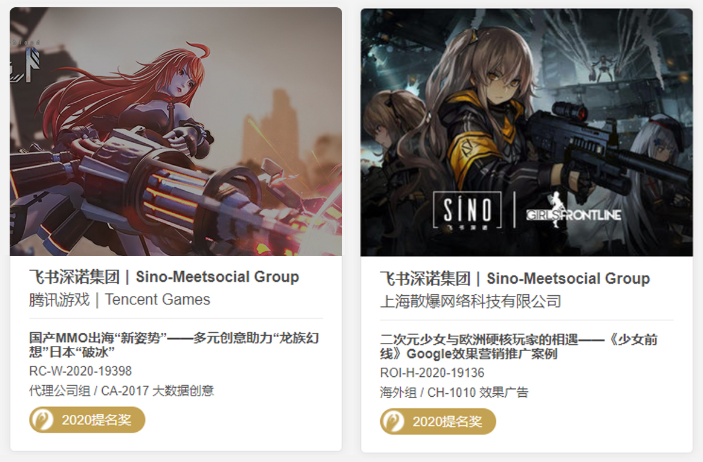Click category 代理公司组 / CA-2017 大数据创意
This screenshot has width=703, height=462.
point(121,391)
